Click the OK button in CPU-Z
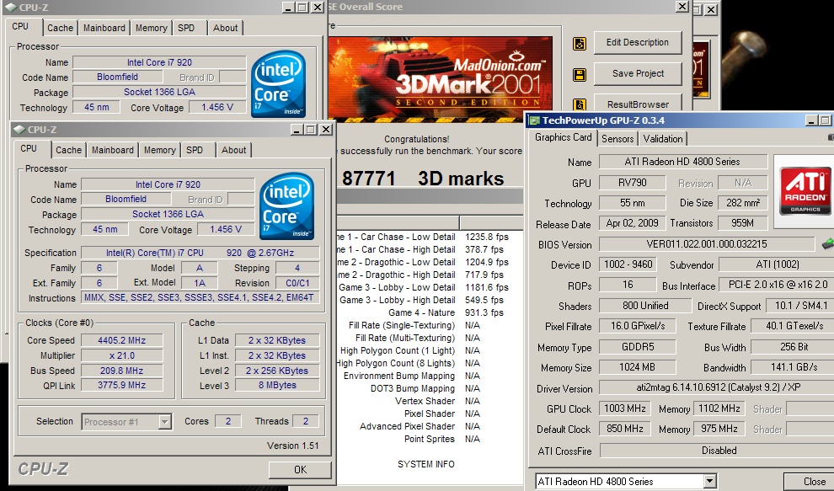This screenshot has width=834, height=491. click(x=300, y=470)
